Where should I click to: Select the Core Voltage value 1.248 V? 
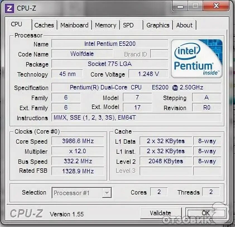[x=148, y=74]
